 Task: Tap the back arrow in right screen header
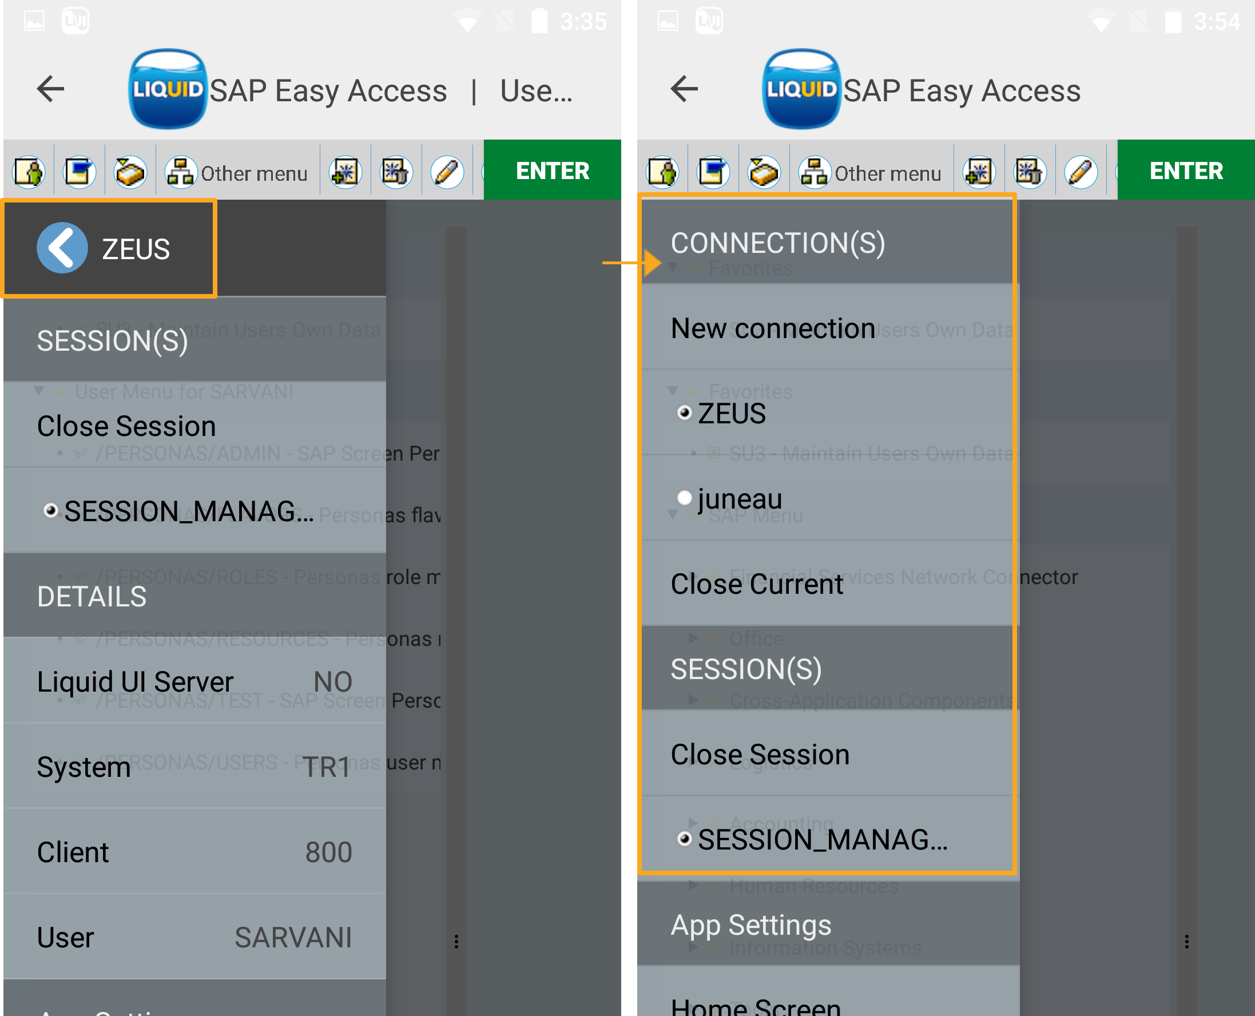pyautogui.click(x=684, y=89)
